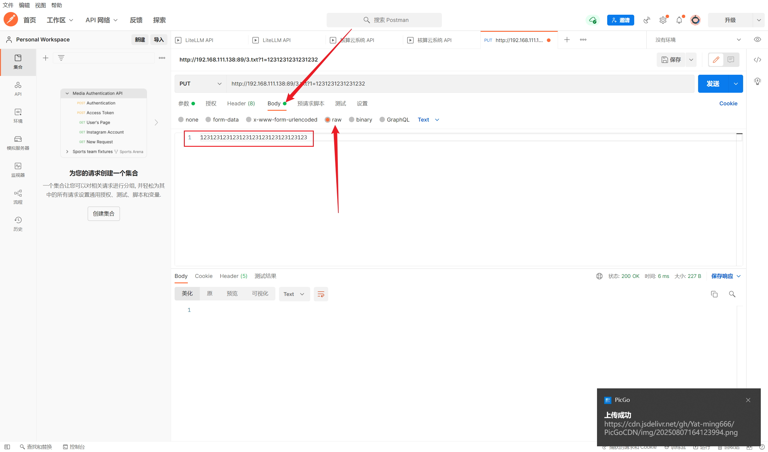Click the code snippet icon in right sidebar

click(757, 60)
